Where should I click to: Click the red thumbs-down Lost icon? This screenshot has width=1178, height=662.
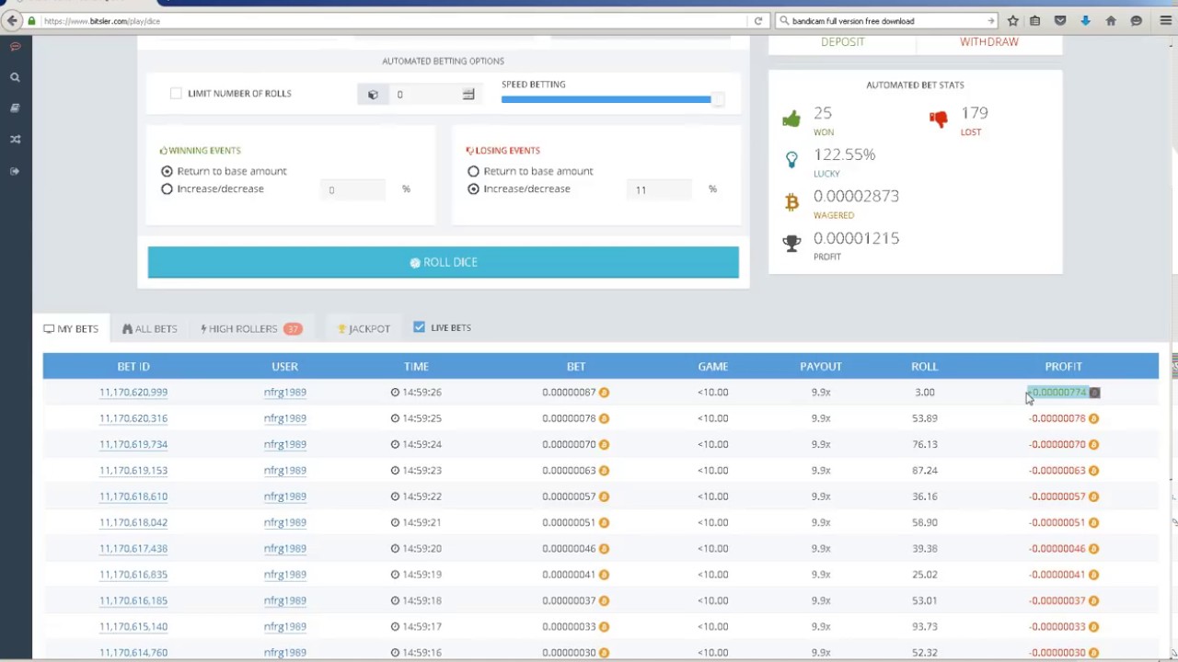[939, 119]
